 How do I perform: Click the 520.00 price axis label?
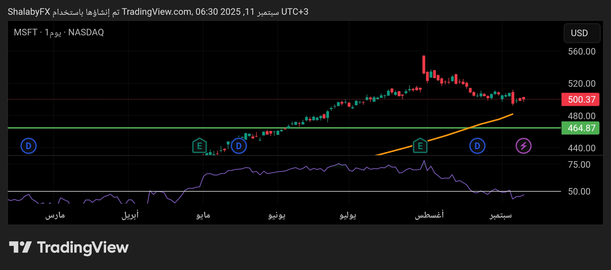tap(582, 84)
